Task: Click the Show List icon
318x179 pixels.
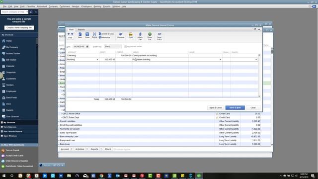Action: [150, 36]
